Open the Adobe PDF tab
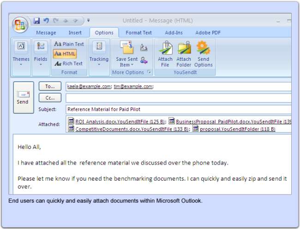The width and height of the screenshot is (300, 229). tap(208, 33)
